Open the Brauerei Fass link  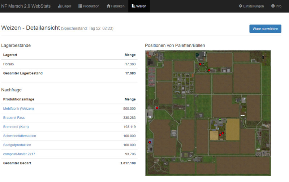tap(14, 118)
